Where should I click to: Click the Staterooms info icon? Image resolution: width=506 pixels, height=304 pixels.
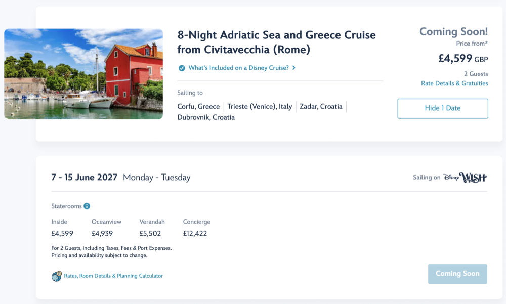(x=87, y=206)
